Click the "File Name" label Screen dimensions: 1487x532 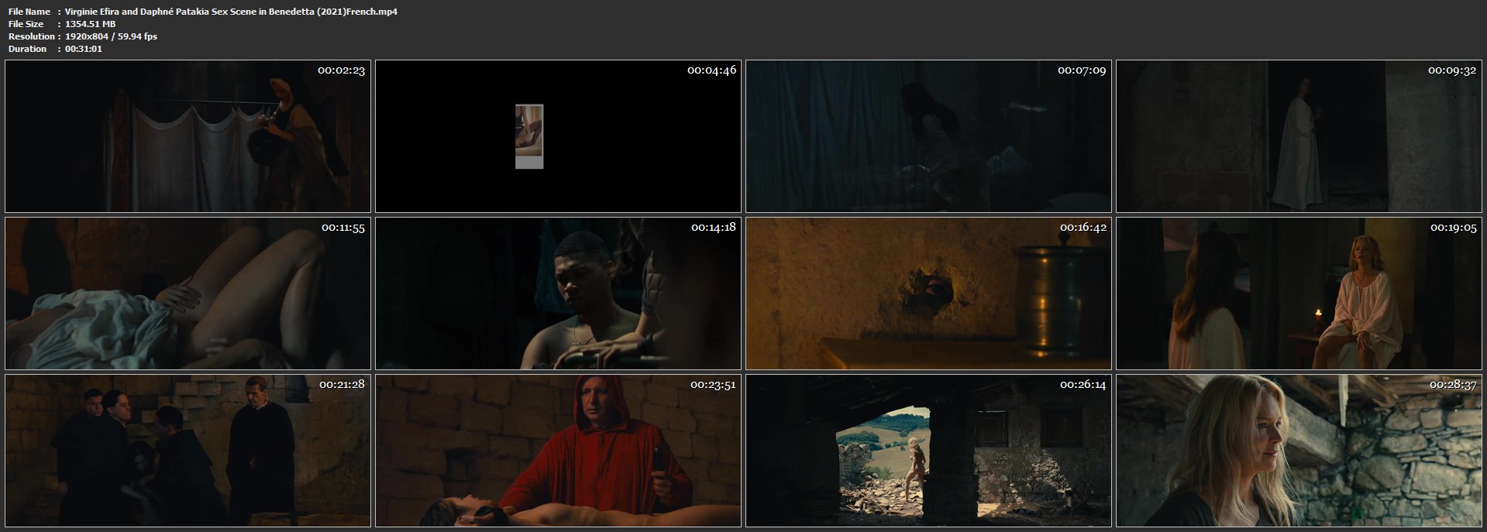[29, 12]
